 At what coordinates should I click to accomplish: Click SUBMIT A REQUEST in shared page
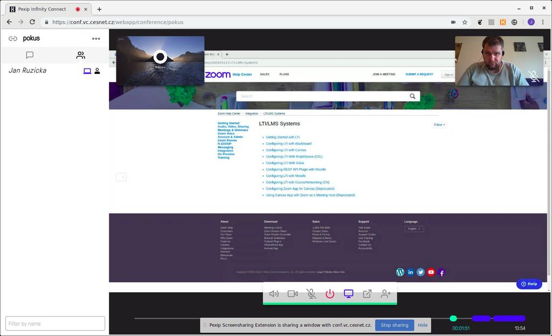coord(419,74)
